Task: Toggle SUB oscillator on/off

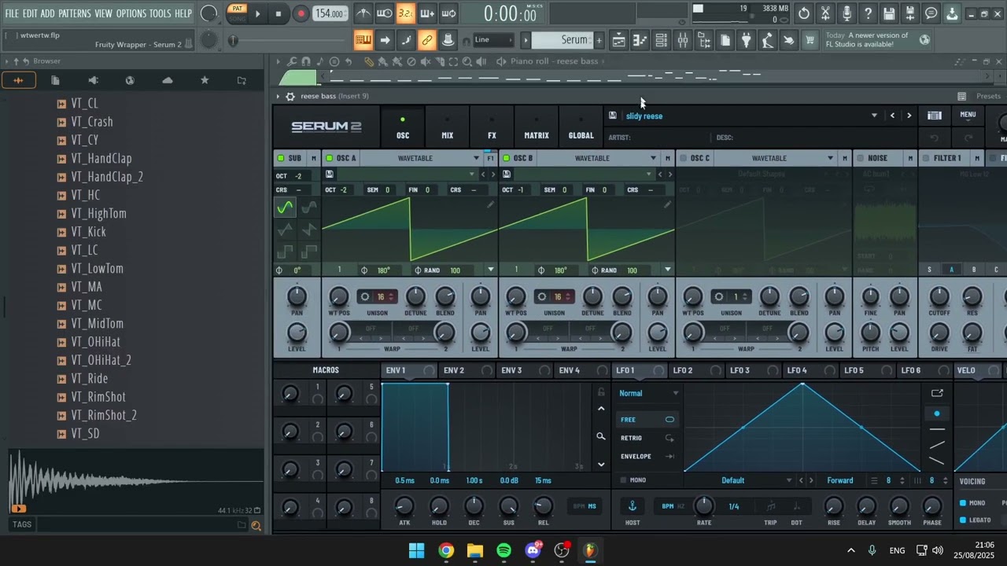Action: [281, 158]
